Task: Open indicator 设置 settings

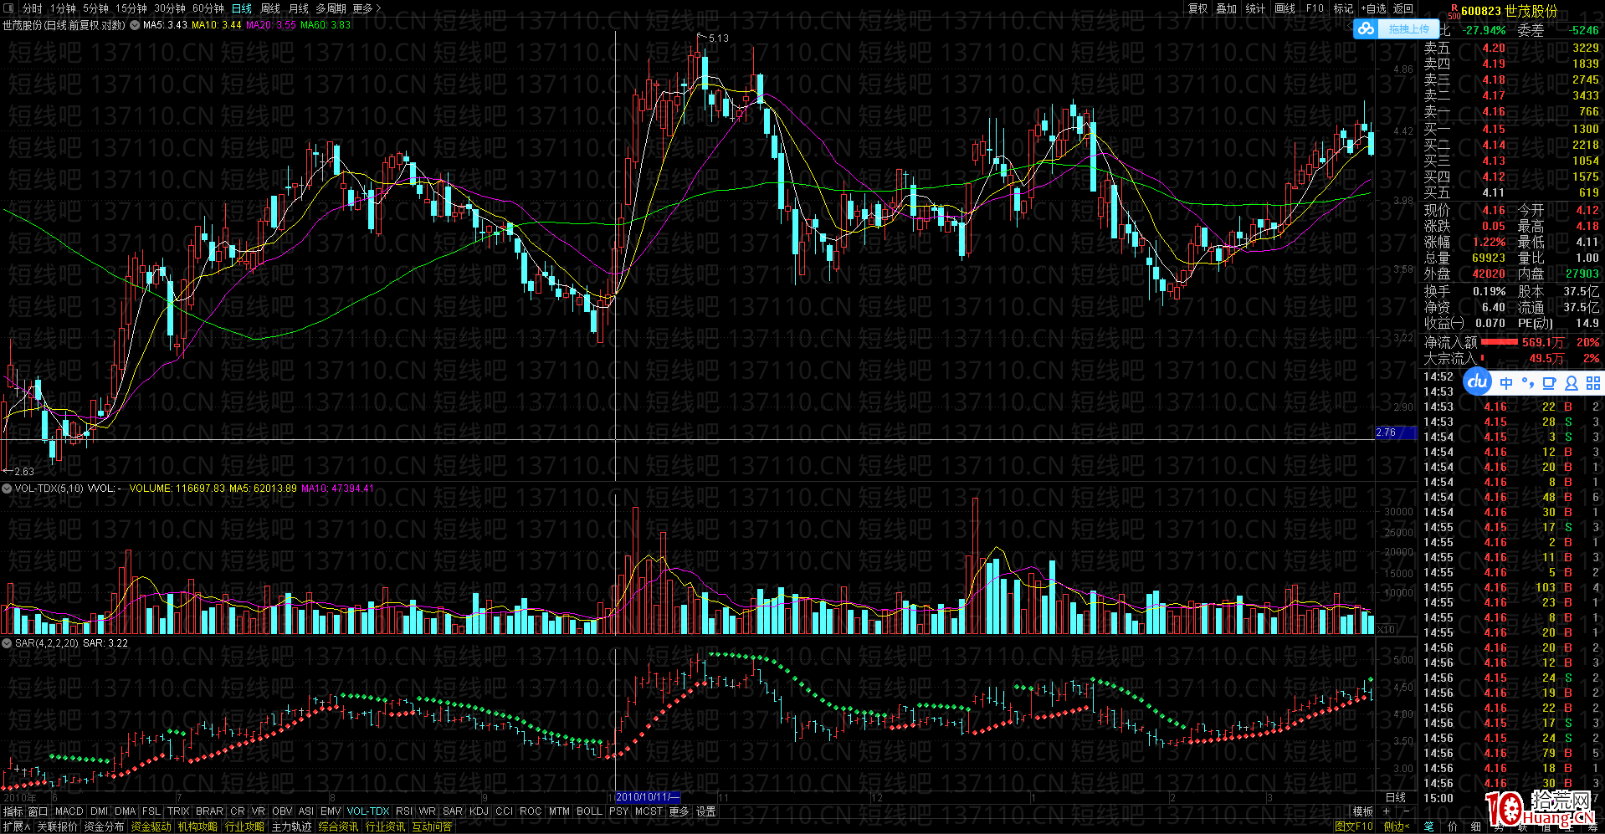Action: click(706, 811)
